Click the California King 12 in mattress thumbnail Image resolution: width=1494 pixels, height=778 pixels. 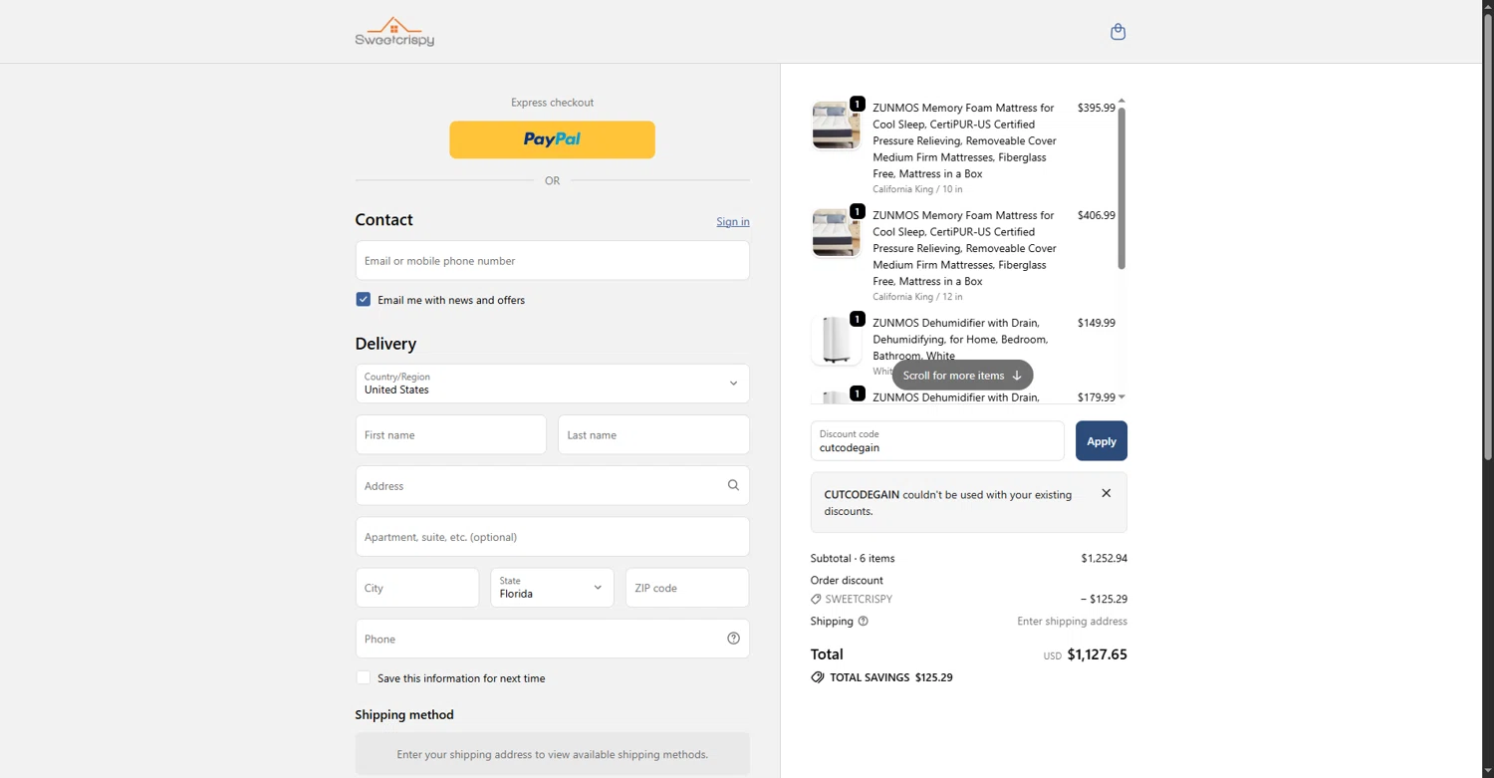(836, 233)
